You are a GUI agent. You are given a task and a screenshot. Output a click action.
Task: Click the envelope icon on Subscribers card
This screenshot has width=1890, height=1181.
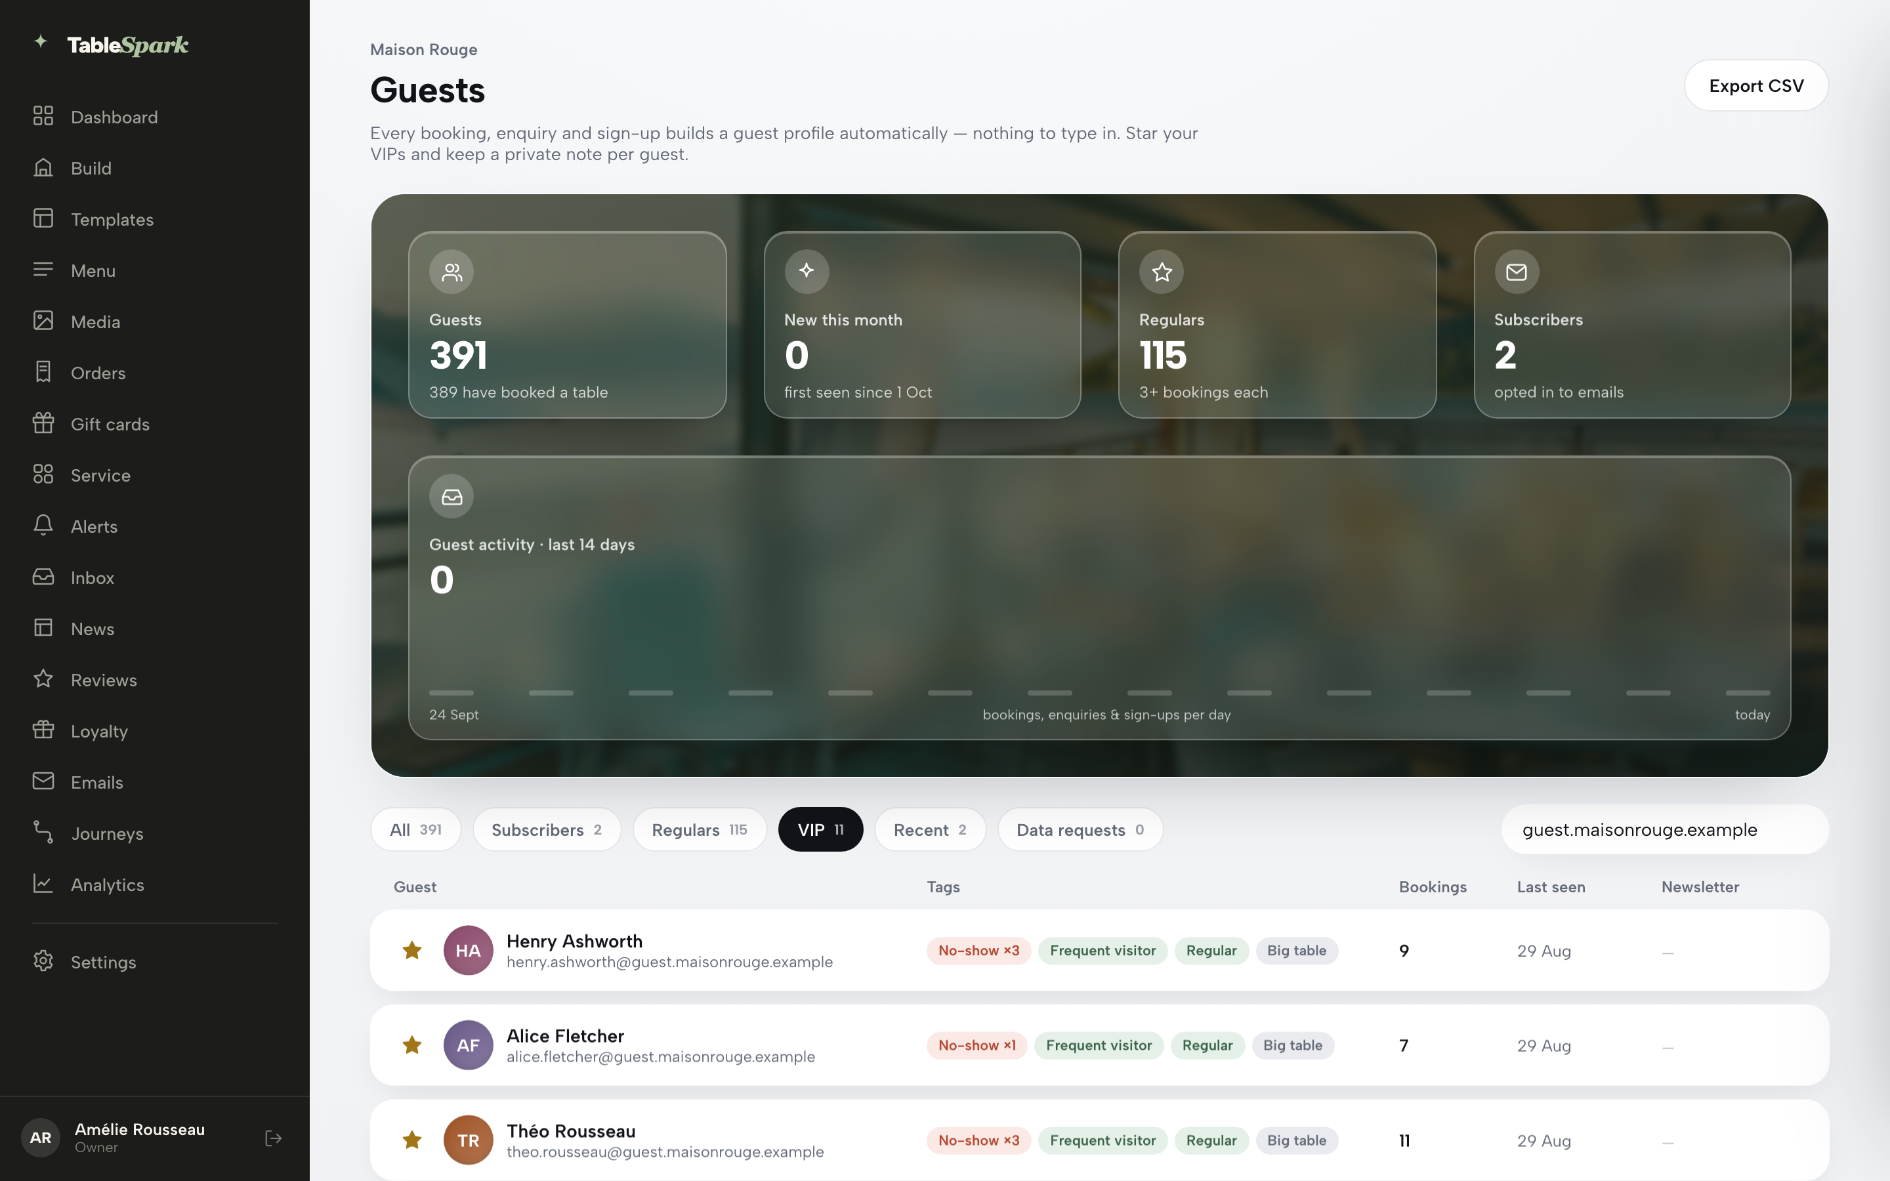pyautogui.click(x=1517, y=272)
